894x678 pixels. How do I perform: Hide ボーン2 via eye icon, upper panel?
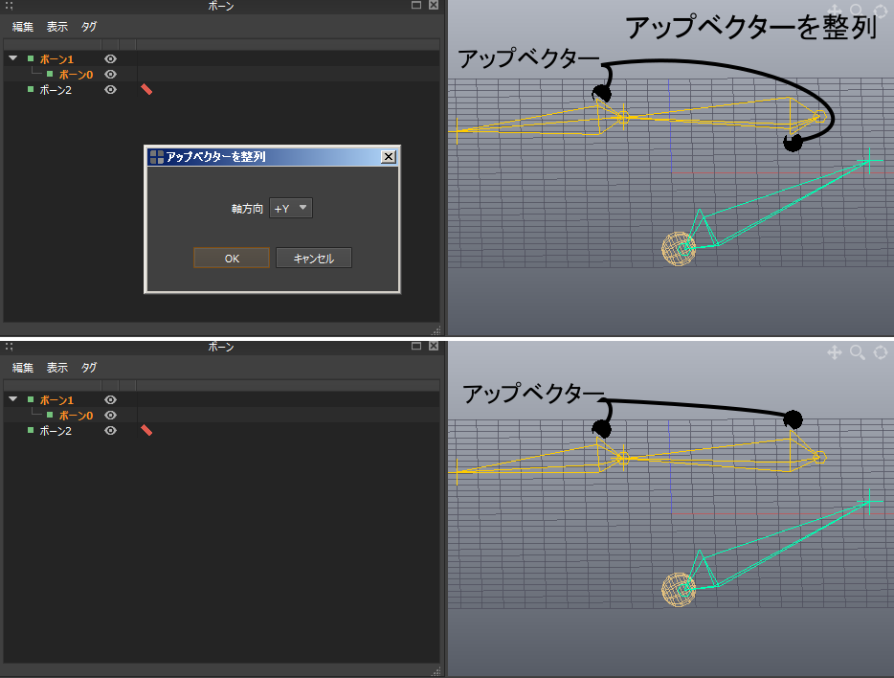click(111, 89)
